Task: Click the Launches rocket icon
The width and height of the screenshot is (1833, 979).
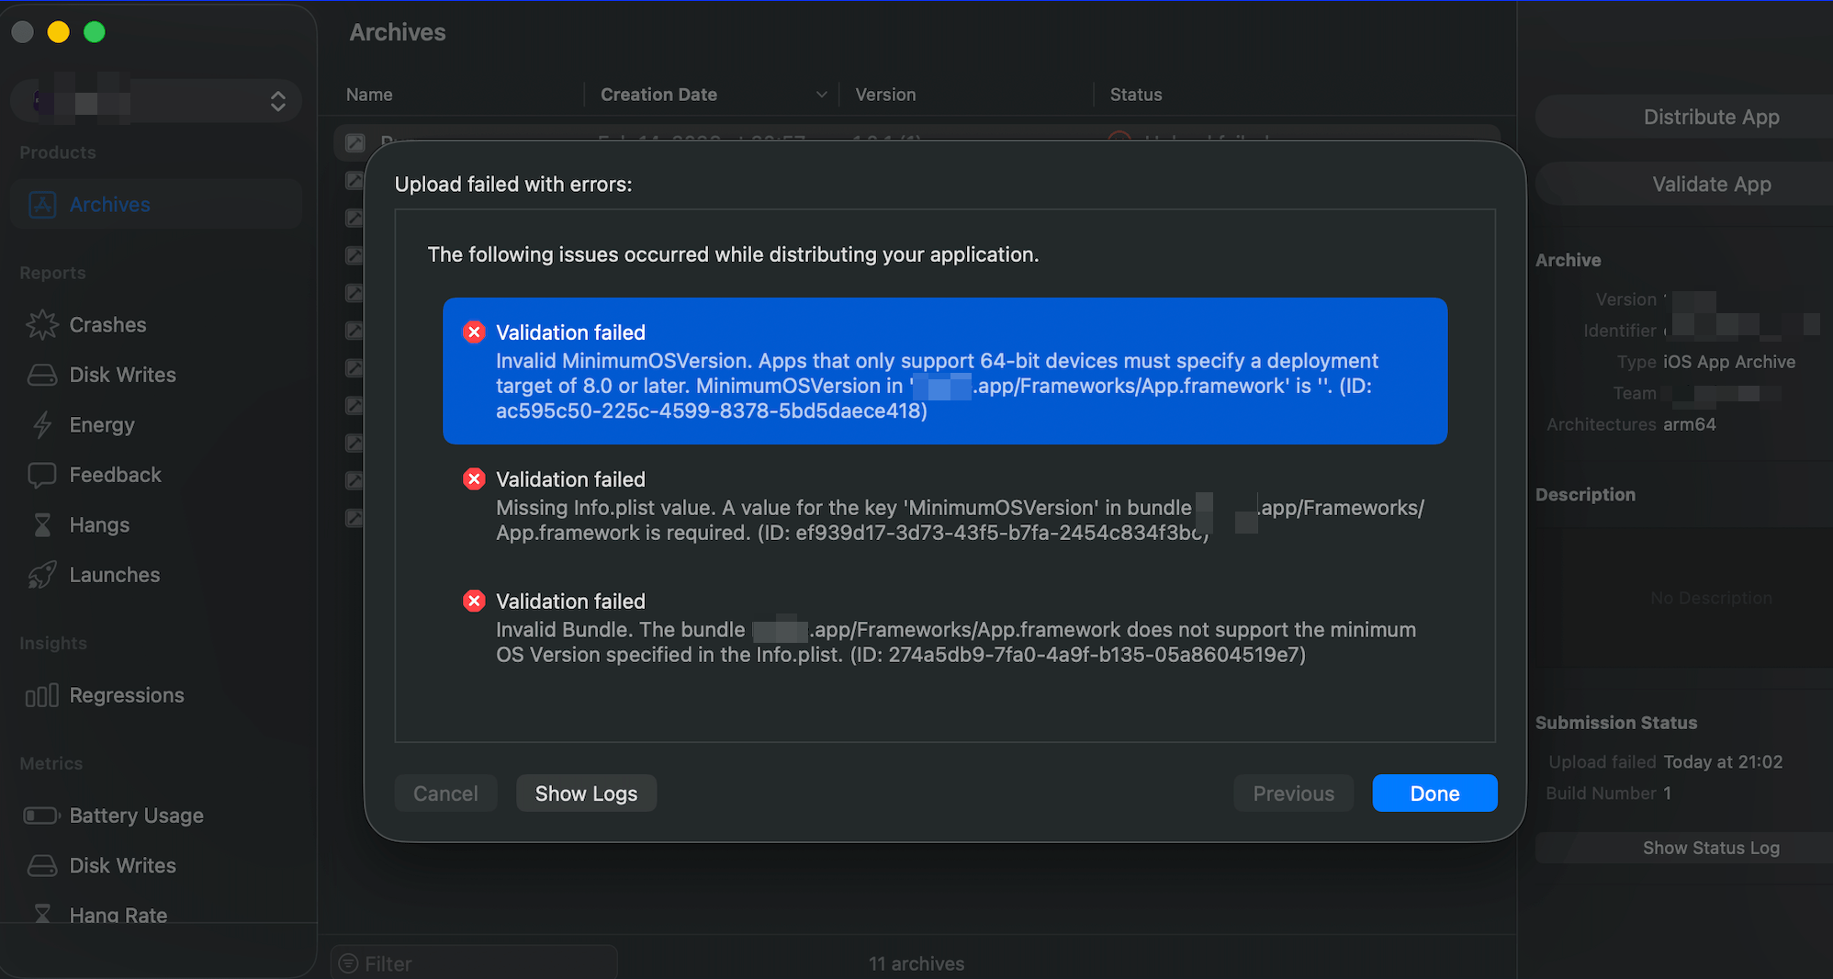Action: tap(41, 574)
